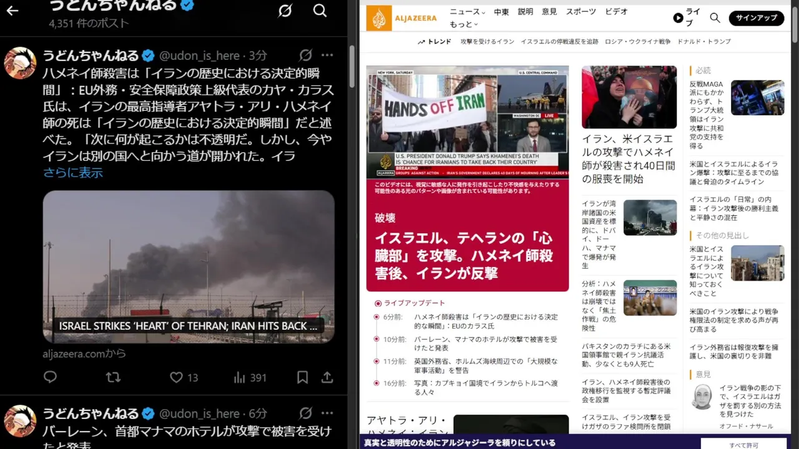This screenshot has width=799, height=449.
Task: Open mourning woman photo thumbnail
Action: (x=629, y=97)
